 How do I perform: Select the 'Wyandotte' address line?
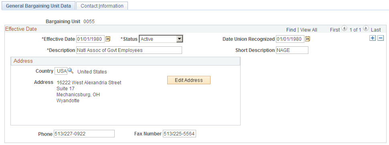click(x=68, y=101)
